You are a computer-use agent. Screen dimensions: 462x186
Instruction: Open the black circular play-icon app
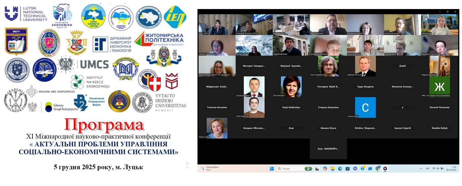tap(385, 169)
